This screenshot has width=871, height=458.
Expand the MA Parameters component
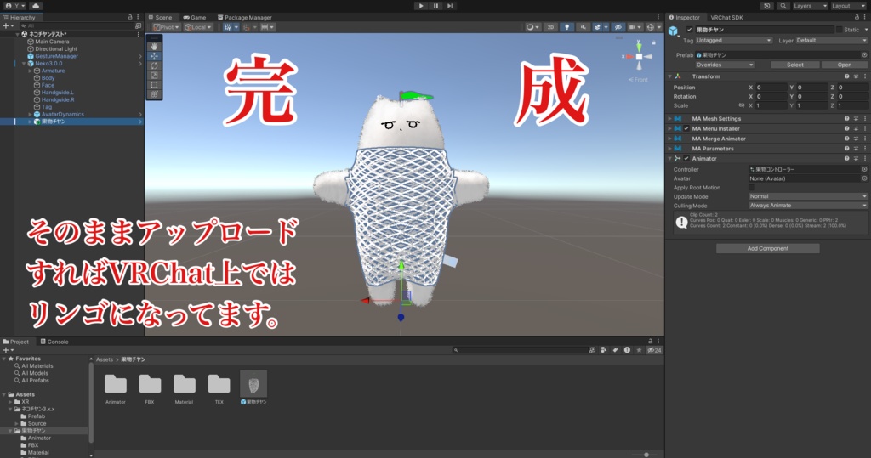(x=670, y=149)
